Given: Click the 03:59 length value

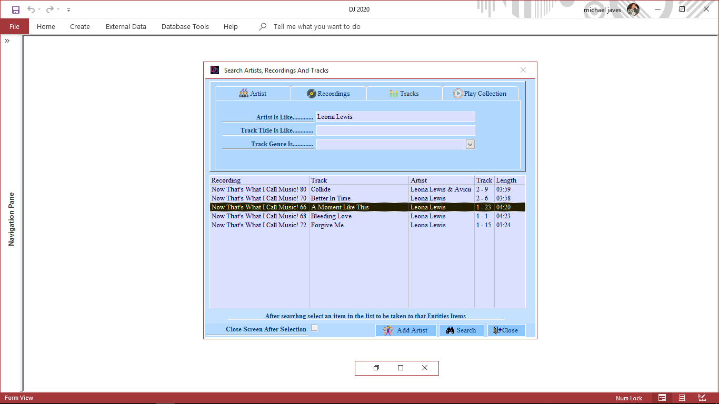Looking at the screenshot, I should pyautogui.click(x=503, y=189).
